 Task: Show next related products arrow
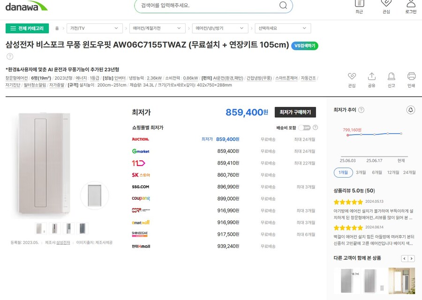click(x=411, y=259)
